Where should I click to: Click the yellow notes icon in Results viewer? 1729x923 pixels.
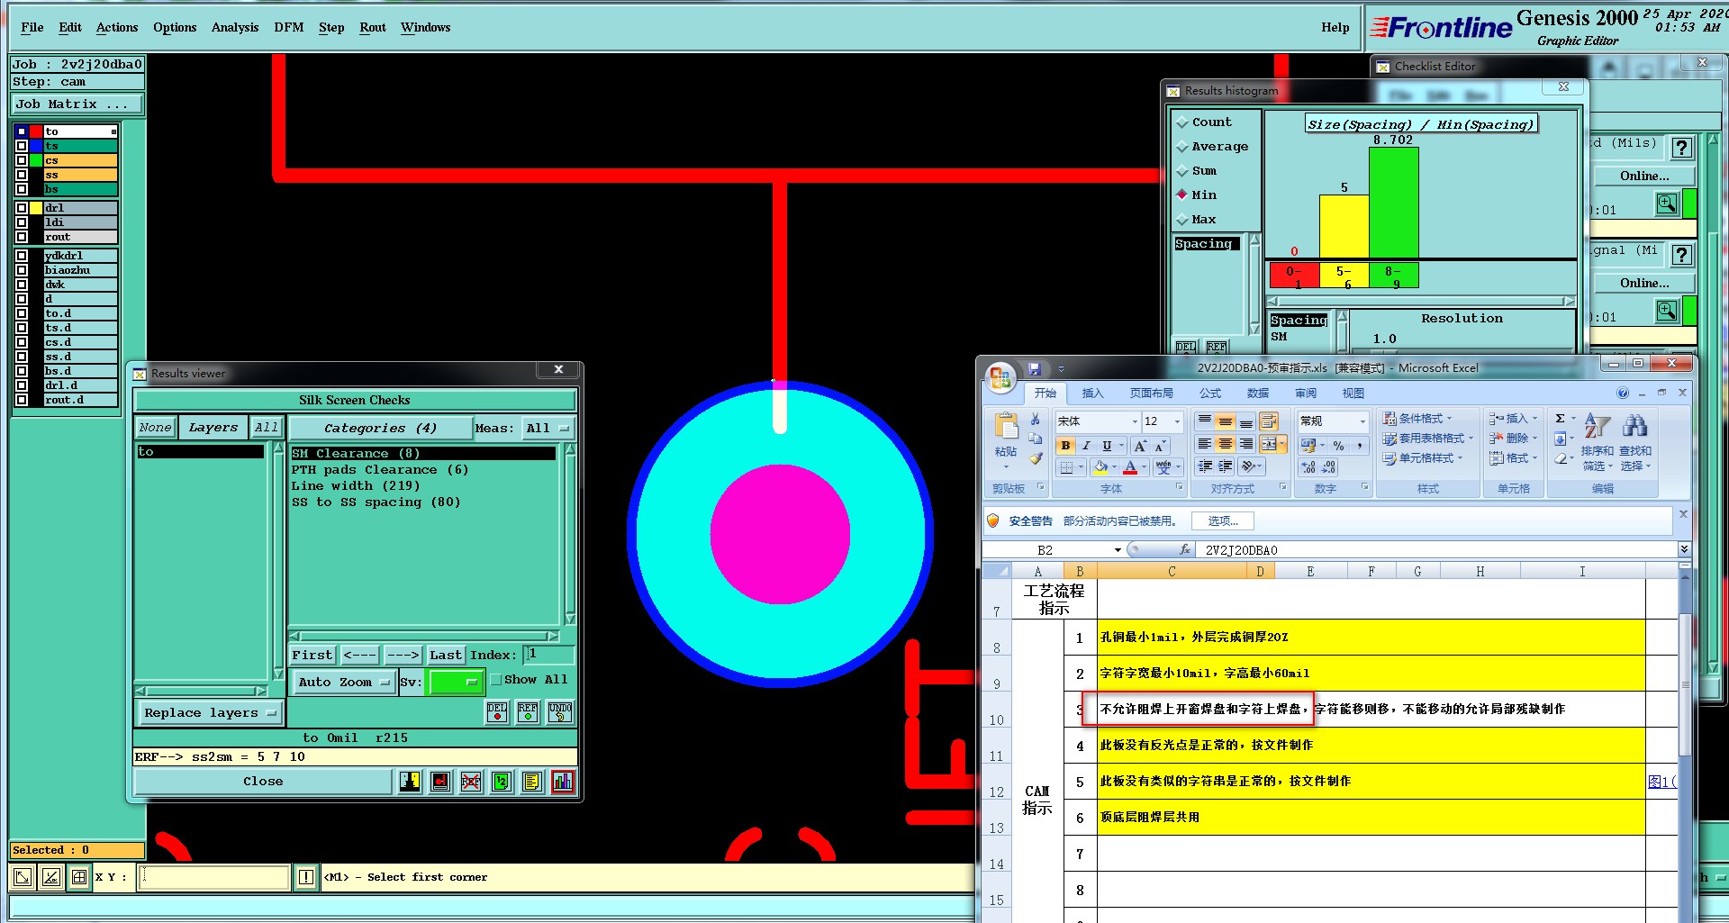point(532,782)
